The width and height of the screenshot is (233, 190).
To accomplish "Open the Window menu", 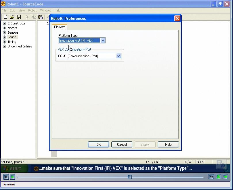I will (45, 10).
